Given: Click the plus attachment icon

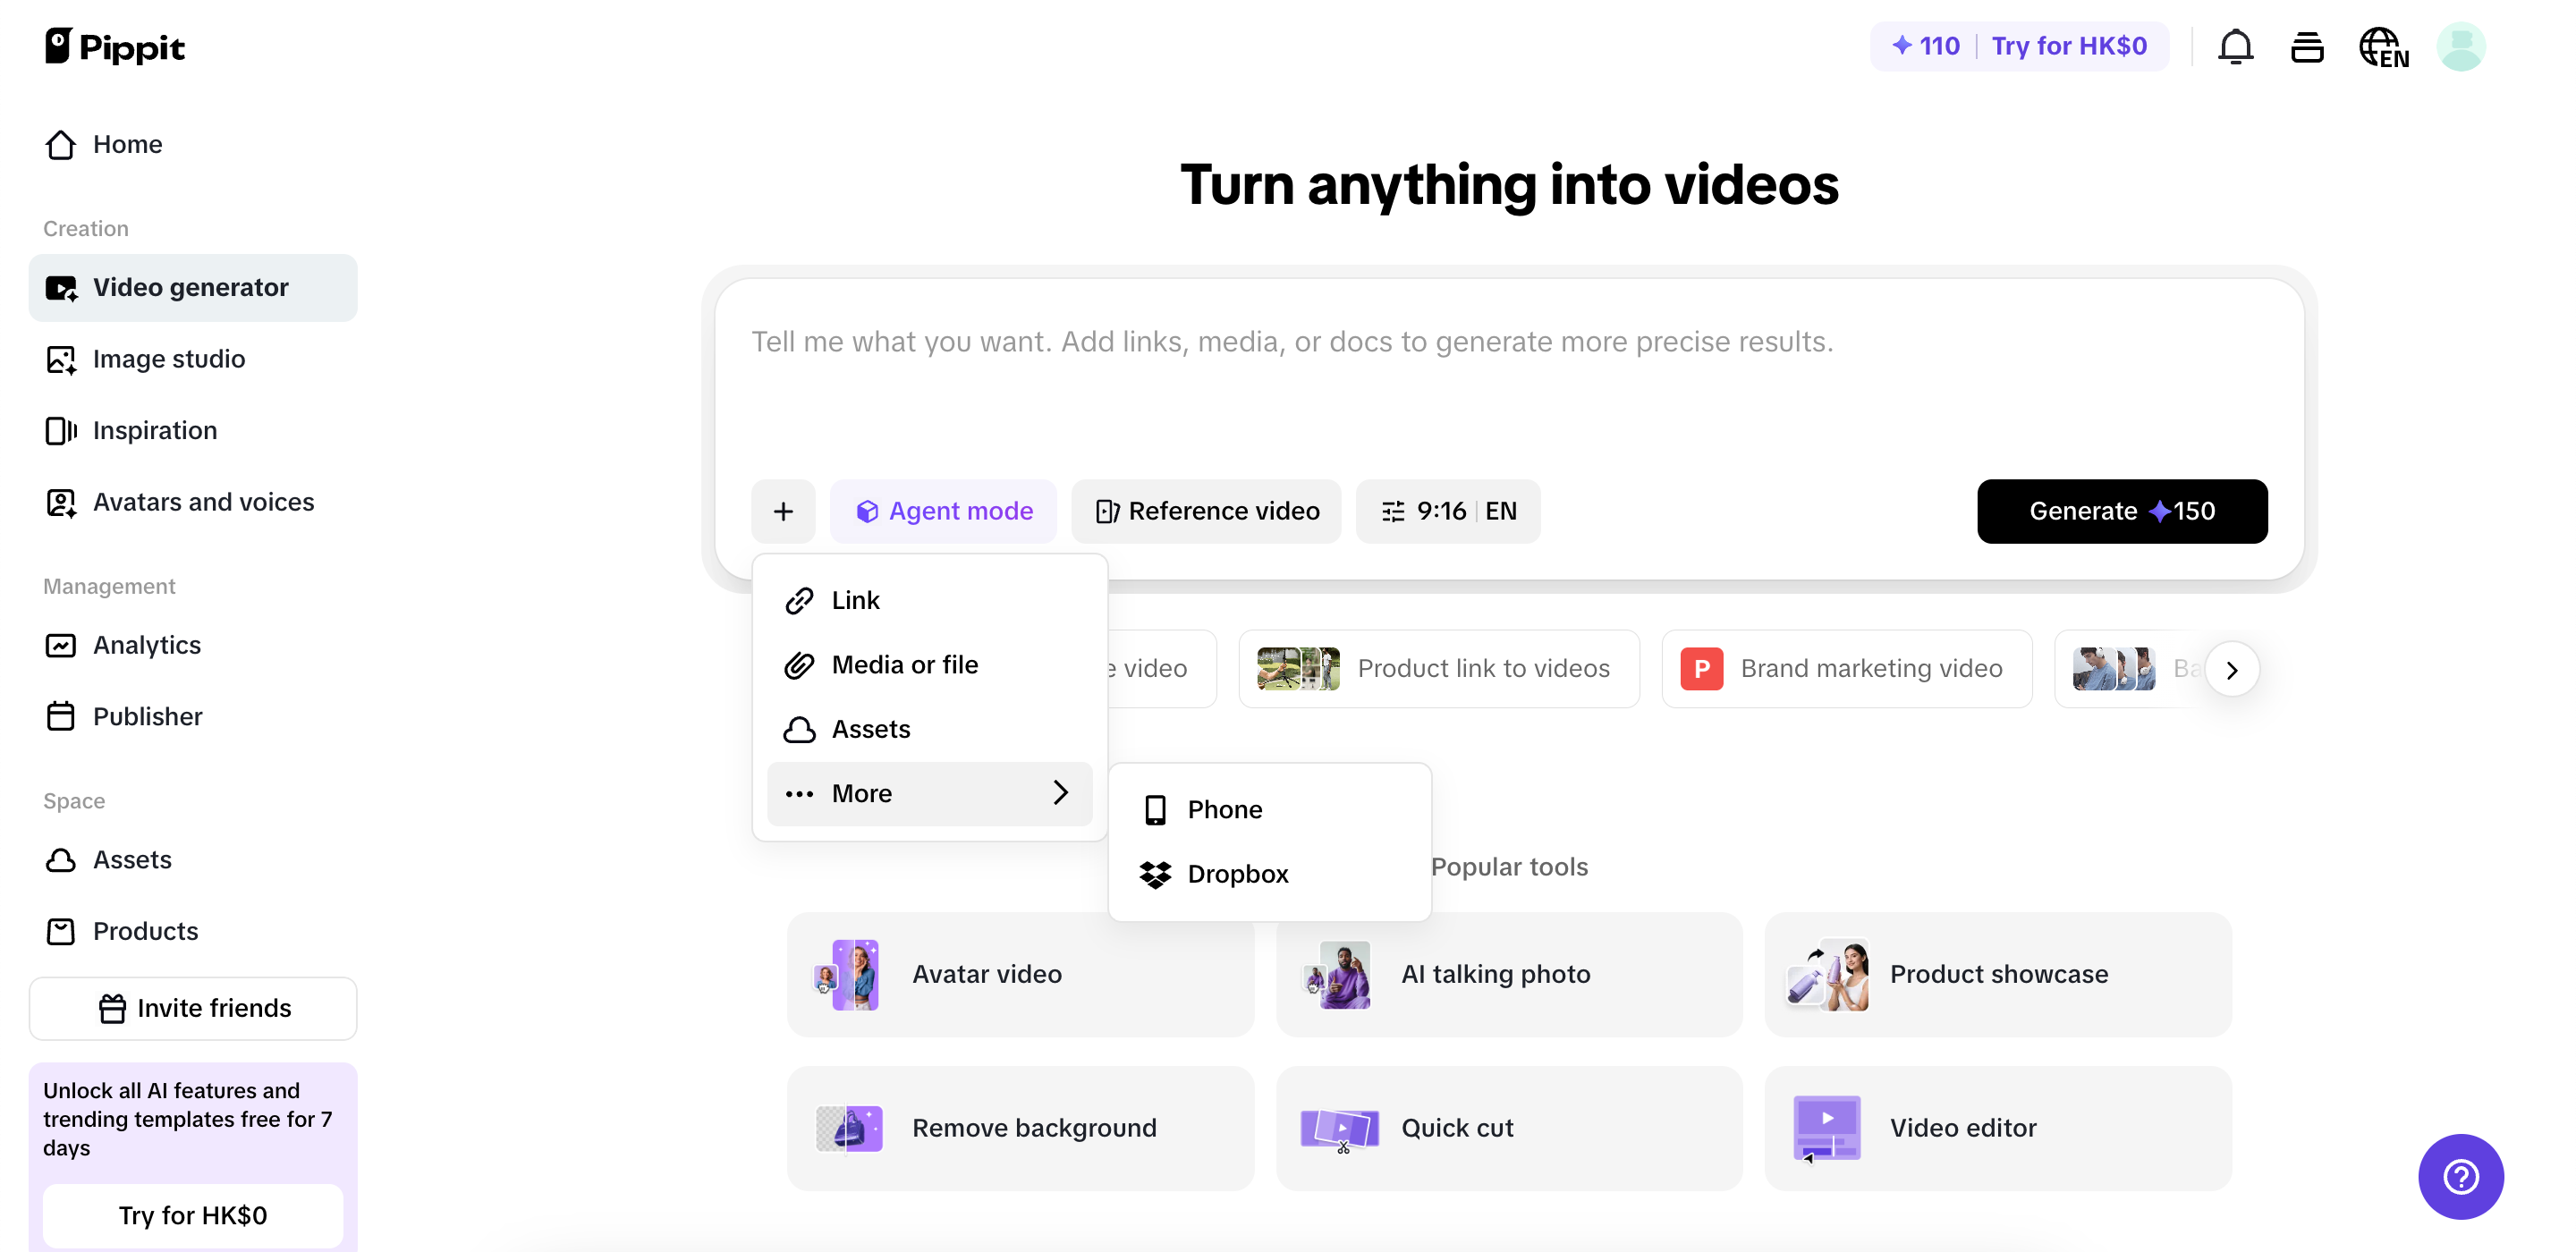Looking at the screenshot, I should coord(783,511).
